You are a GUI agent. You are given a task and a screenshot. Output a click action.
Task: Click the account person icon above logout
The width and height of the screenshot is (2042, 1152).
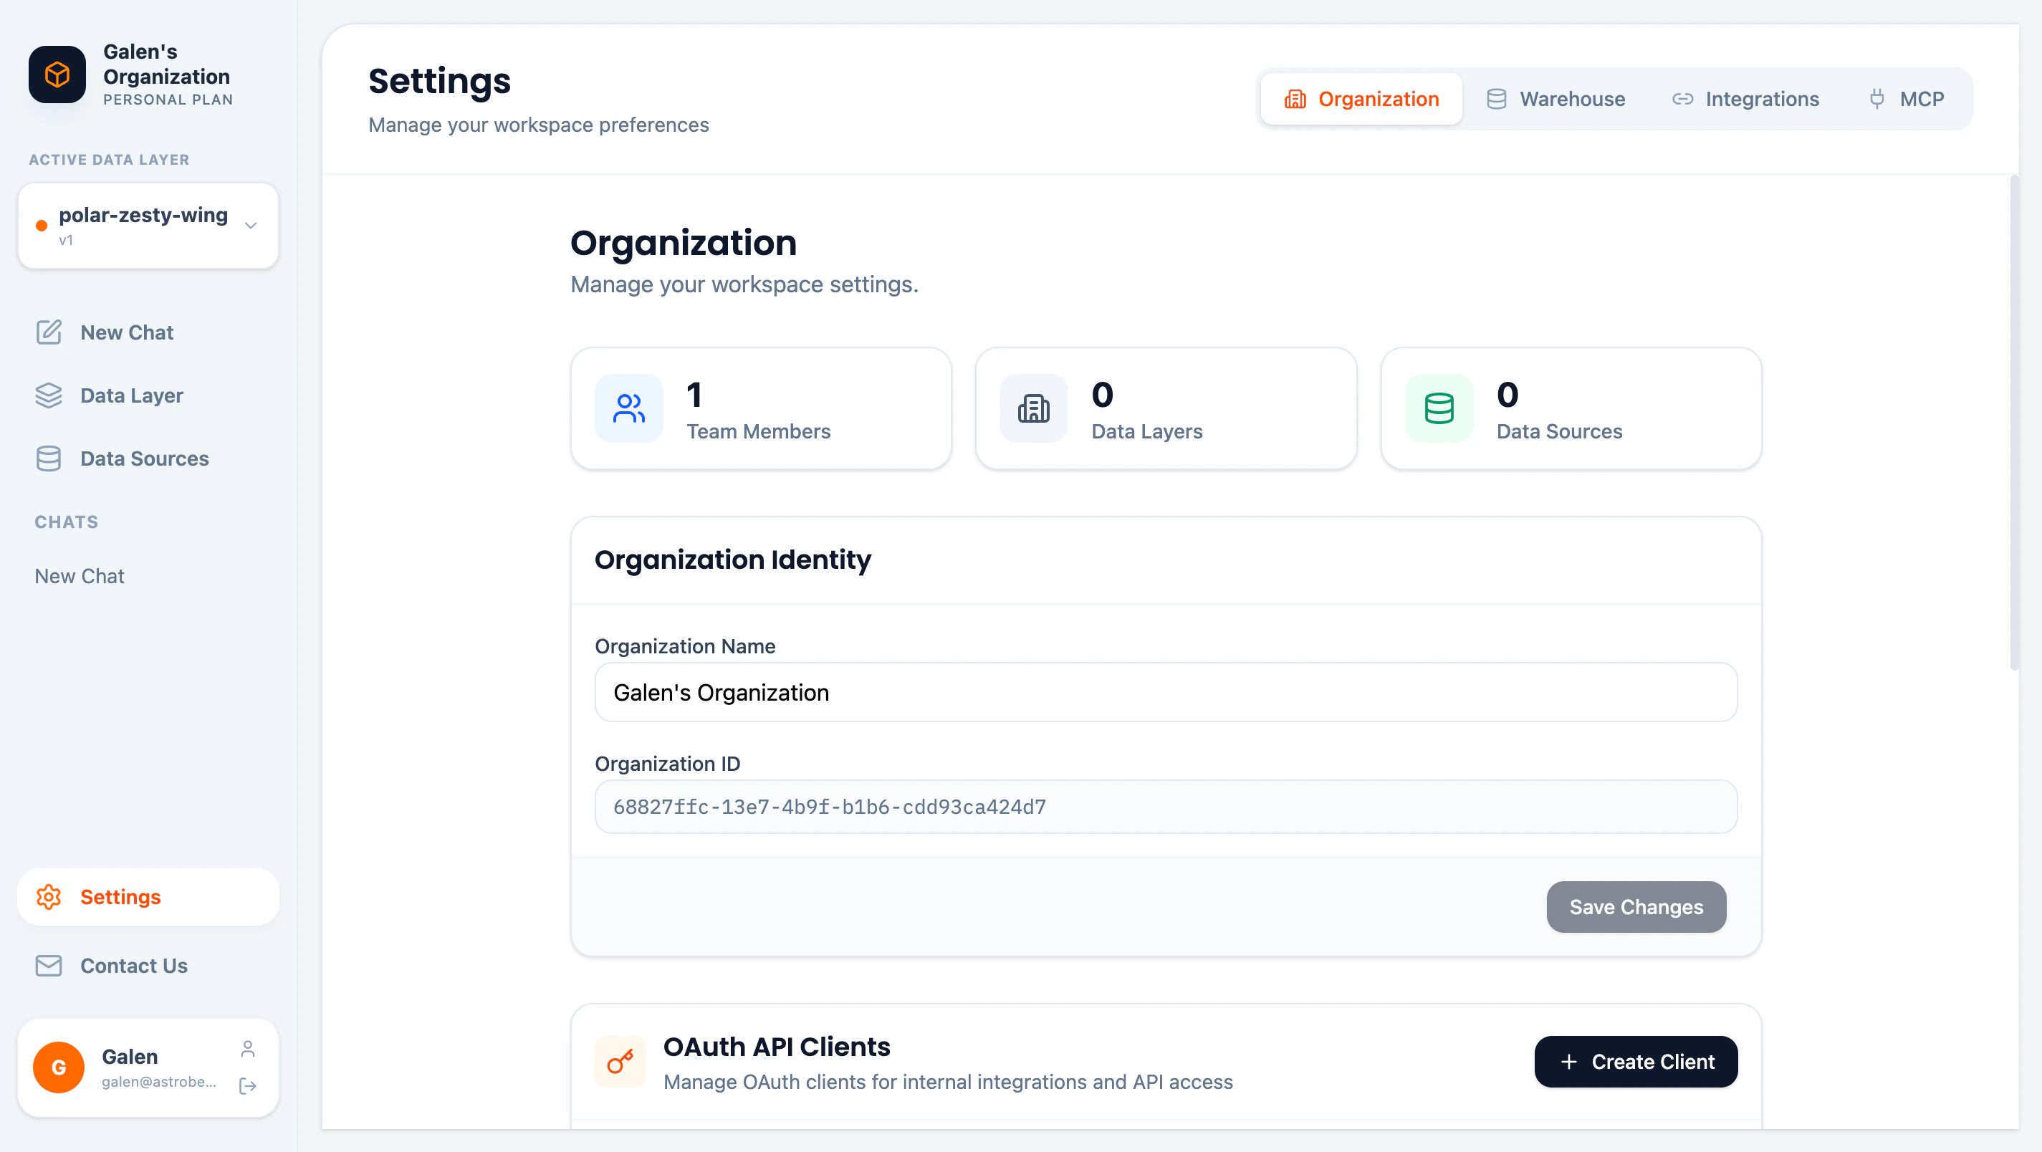point(248,1048)
